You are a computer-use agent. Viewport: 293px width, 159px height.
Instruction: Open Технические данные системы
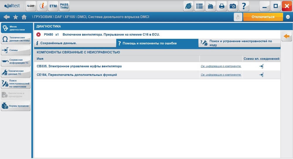coord(16,39)
